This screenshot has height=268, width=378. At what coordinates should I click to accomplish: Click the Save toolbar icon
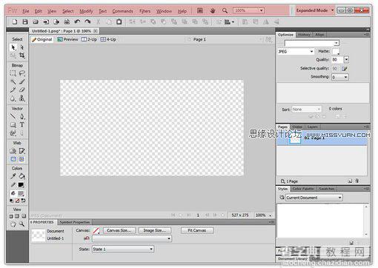(25, 21)
